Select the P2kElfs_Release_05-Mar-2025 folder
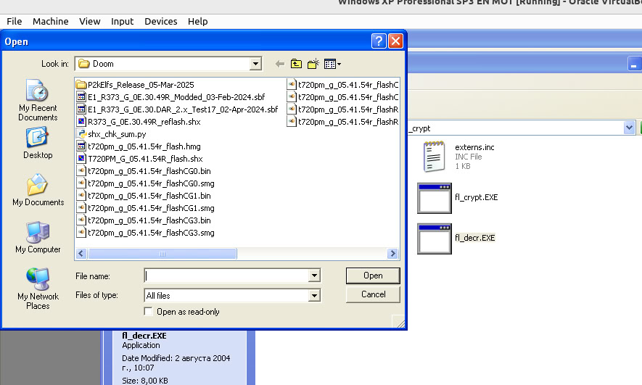Image resolution: width=642 pixels, height=385 pixels. tap(135, 85)
